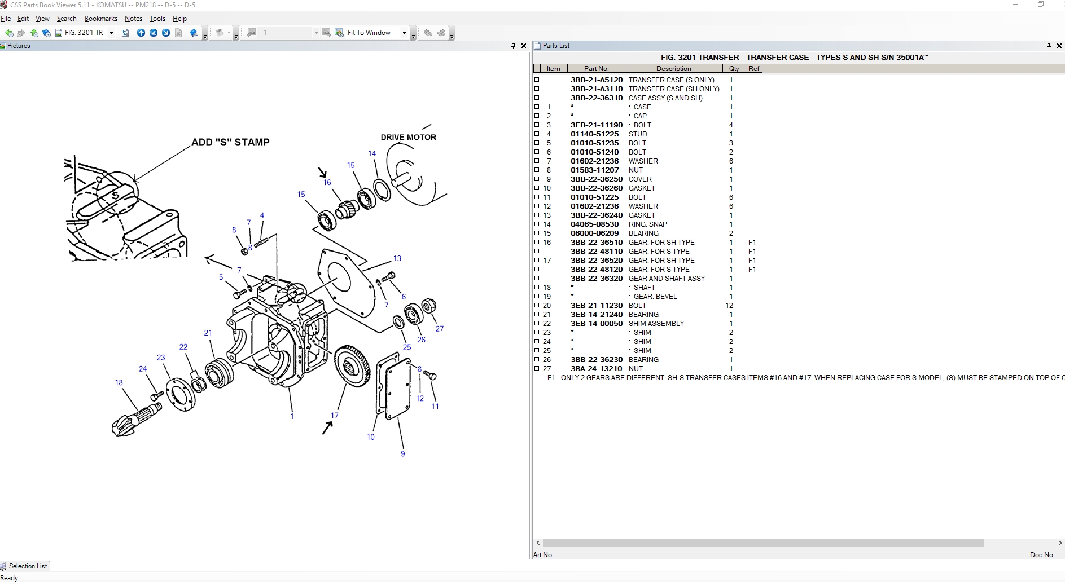Open the File menu
The height and width of the screenshot is (582, 1065).
point(6,19)
